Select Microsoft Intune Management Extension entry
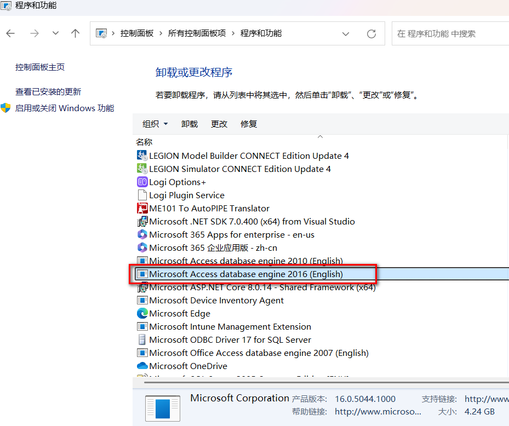Image resolution: width=509 pixels, height=426 pixels. [230, 327]
